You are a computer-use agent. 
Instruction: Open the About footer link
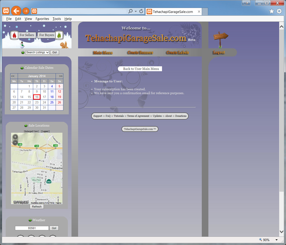tap(168, 116)
